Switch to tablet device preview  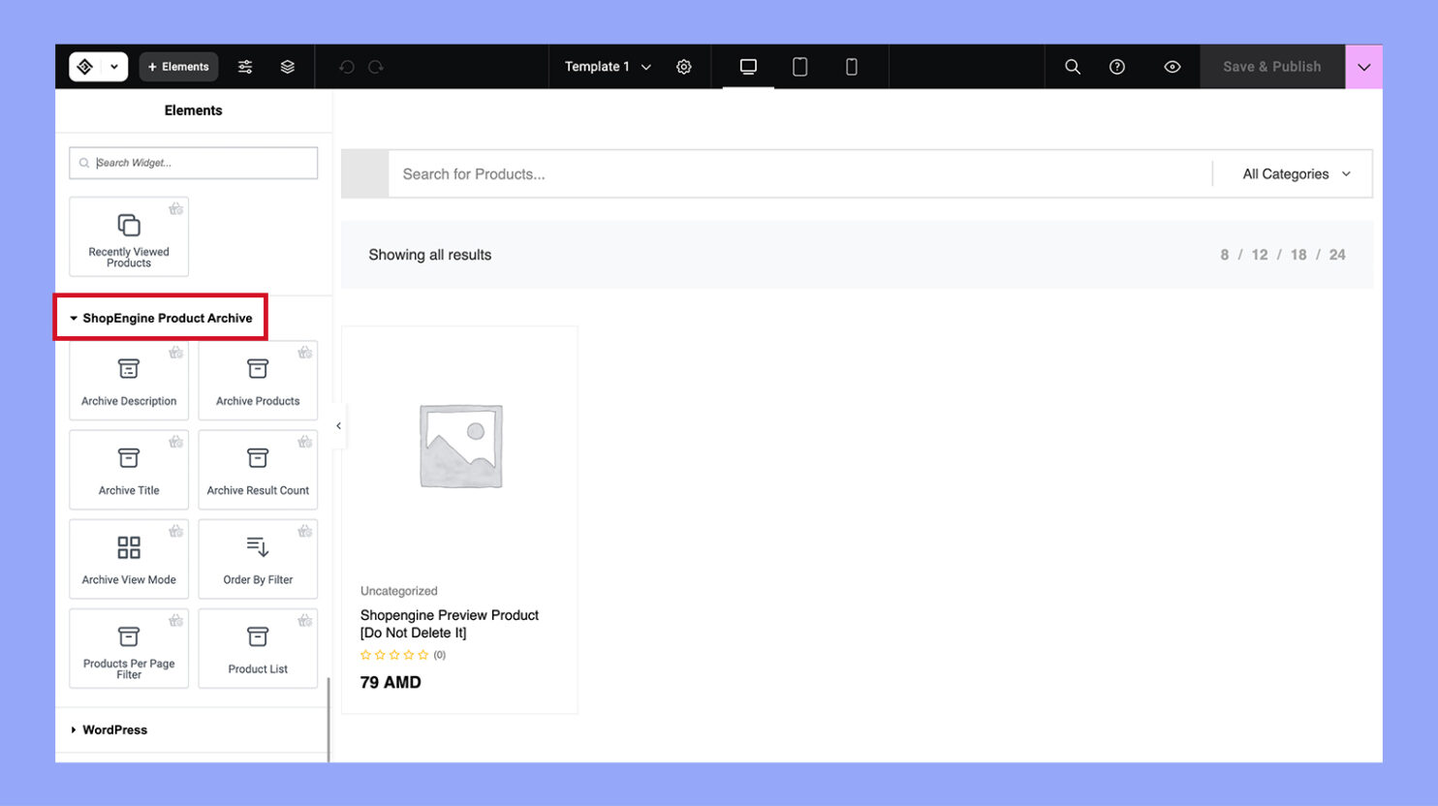(799, 67)
